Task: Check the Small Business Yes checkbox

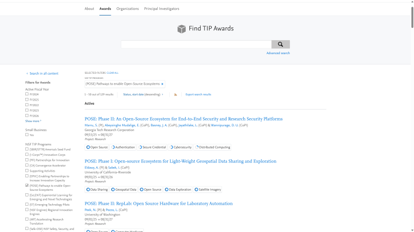Action: pyautogui.click(x=27, y=135)
